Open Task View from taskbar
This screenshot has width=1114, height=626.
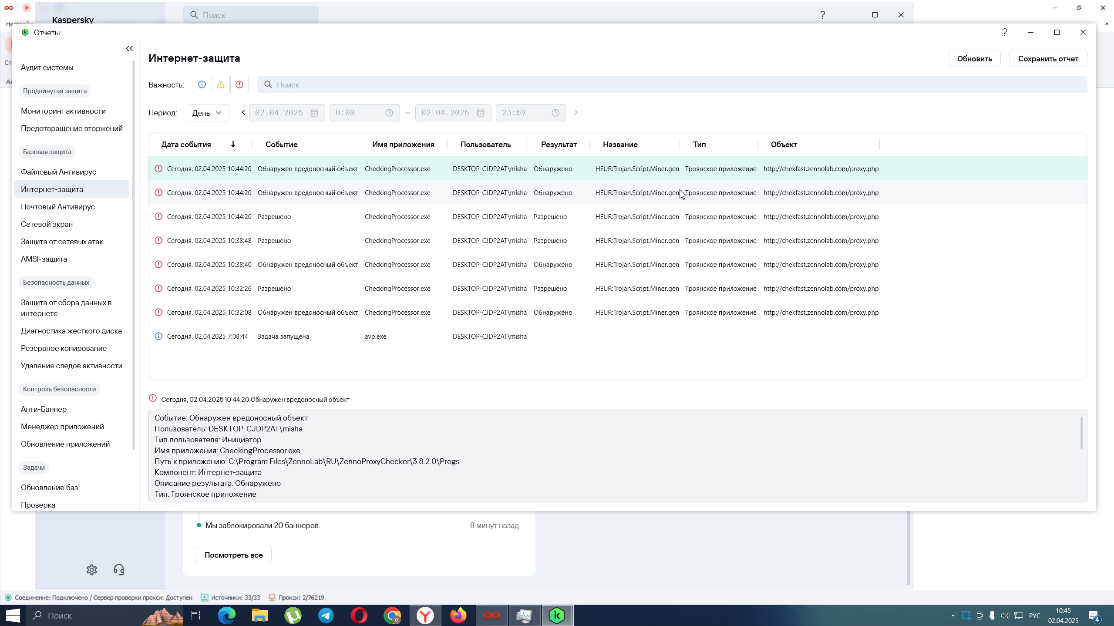click(x=196, y=616)
